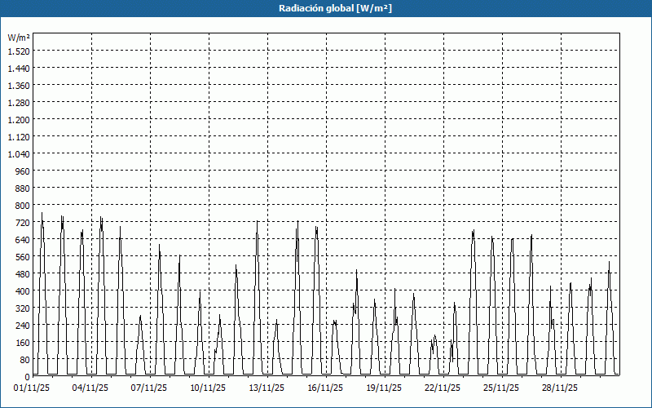This screenshot has width=652, height=408.
Task: Click the 07/11/25 date on the x-axis
Action: 149,388
